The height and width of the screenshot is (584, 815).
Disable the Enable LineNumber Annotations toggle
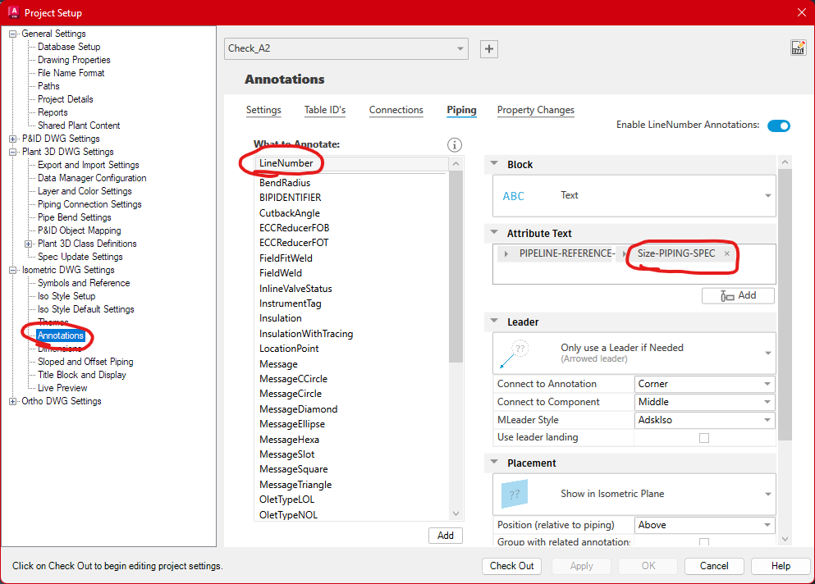click(778, 126)
